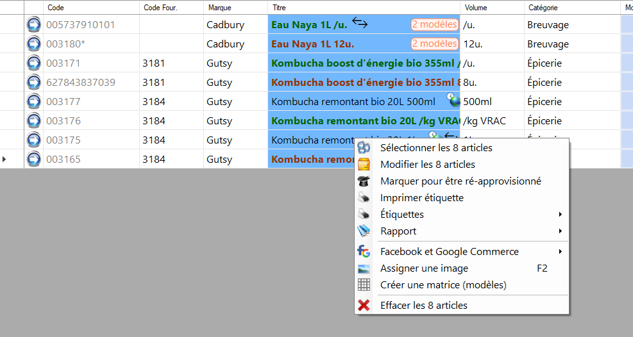Screen dimensions: 633x337
Task: Click the swap arrows icon on Eau Naya /u.
Action: [x=360, y=23]
